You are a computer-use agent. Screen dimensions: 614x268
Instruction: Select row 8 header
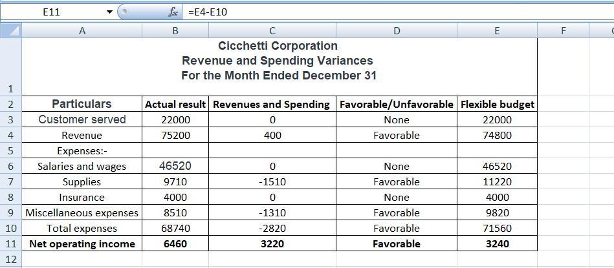(10, 197)
